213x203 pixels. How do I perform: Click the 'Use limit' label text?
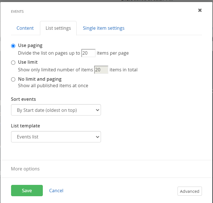coord(28,62)
